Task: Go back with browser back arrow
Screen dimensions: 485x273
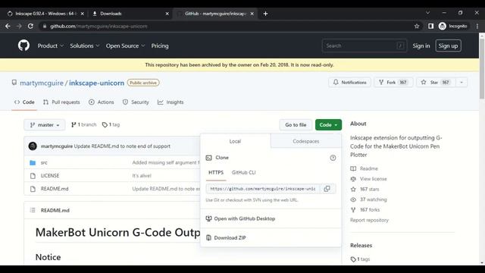Action: point(8,27)
